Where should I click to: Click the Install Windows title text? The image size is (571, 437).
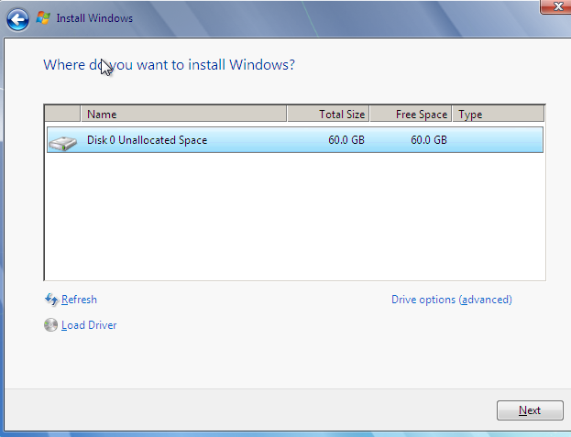click(94, 18)
